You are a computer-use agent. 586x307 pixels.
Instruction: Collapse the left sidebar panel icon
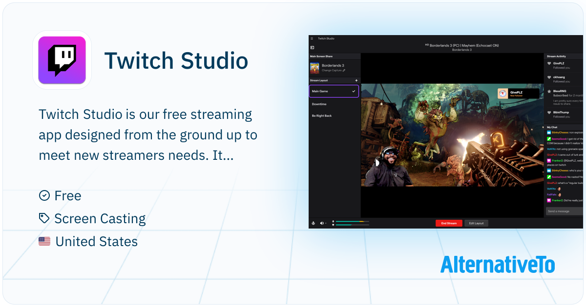312,47
